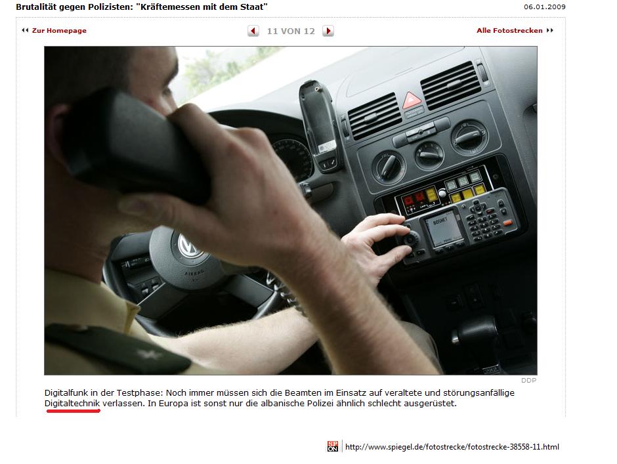Go to the previous photo with left arrow
The image size is (617, 464).
tap(253, 31)
